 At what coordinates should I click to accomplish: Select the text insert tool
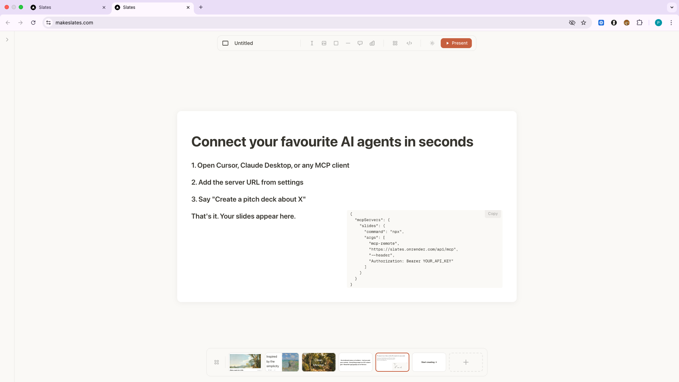312,43
